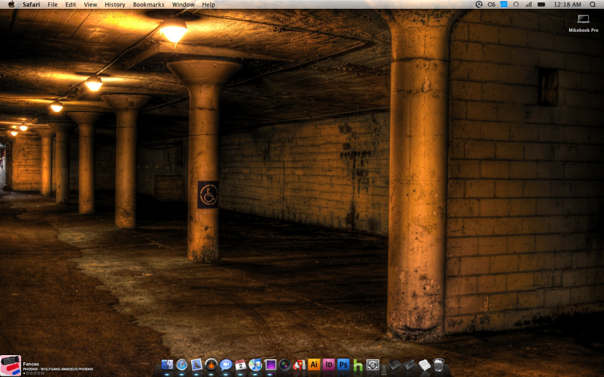Click the Fences album artwork thumbnail
This screenshot has width=604, height=377.
(11, 365)
